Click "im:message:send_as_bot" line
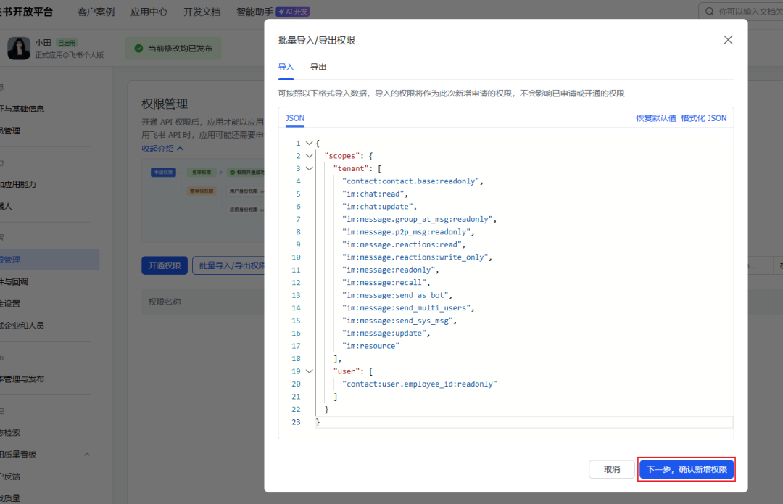Image resolution: width=783 pixels, height=504 pixels. [x=397, y=296]
